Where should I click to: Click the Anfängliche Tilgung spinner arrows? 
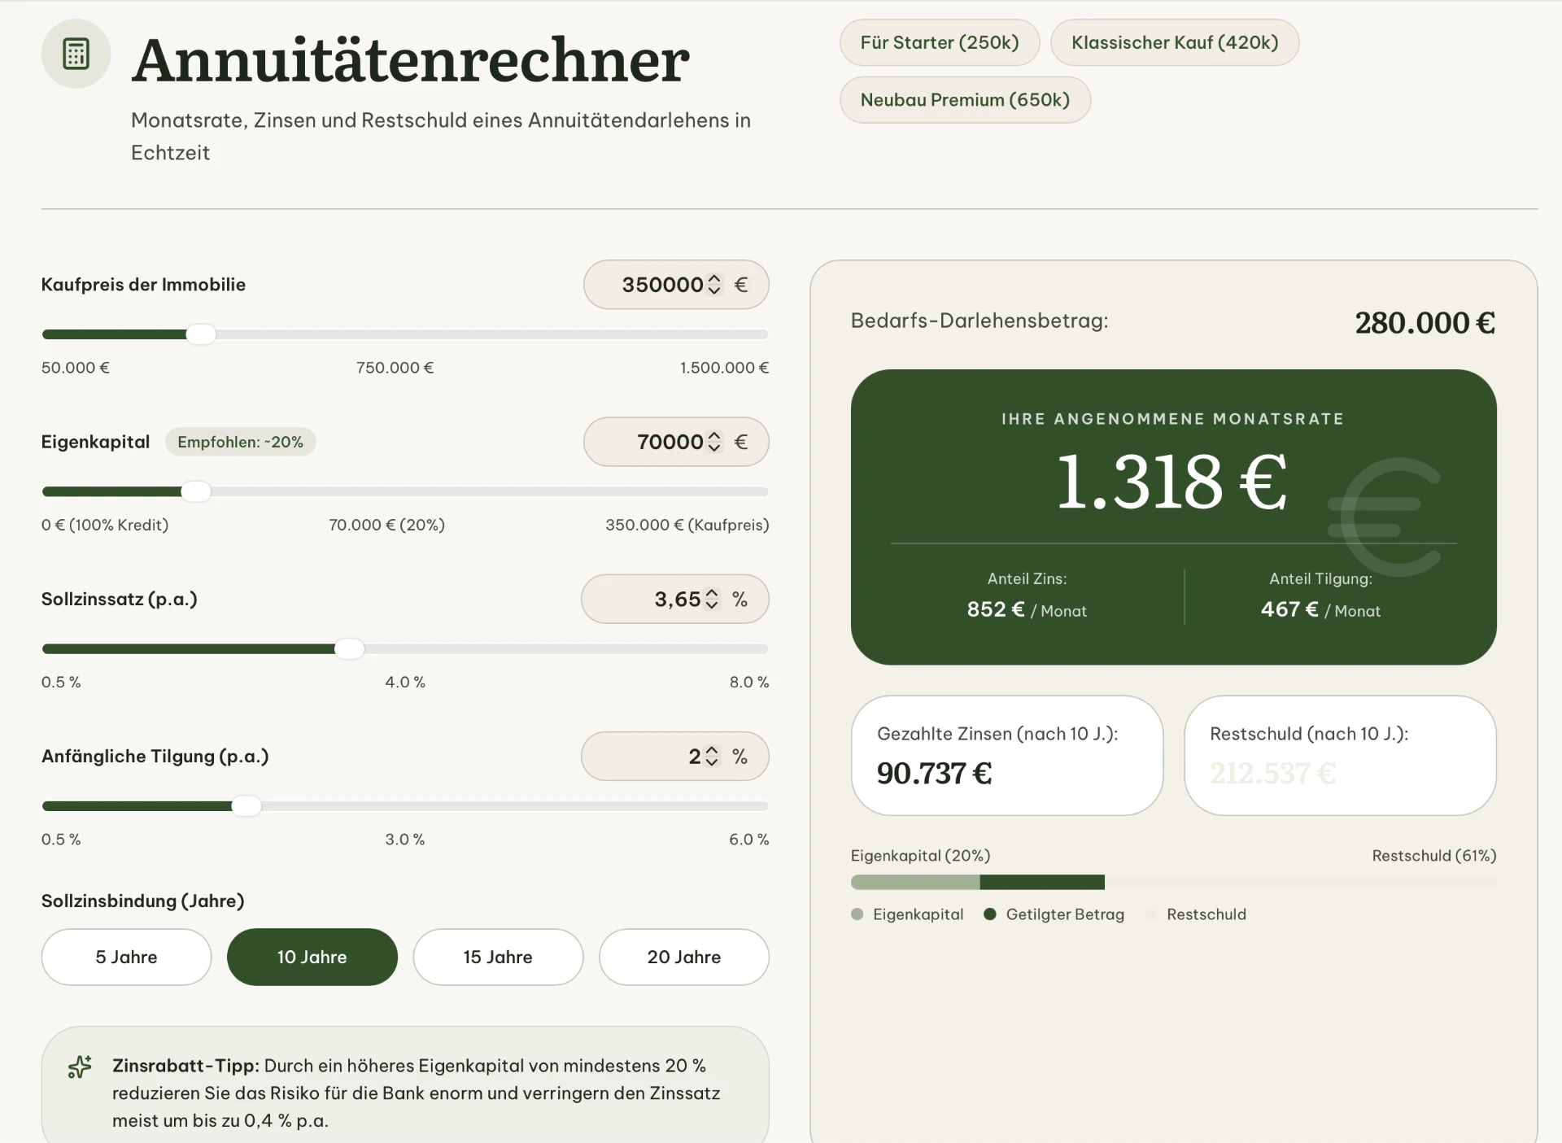point(712,757)
